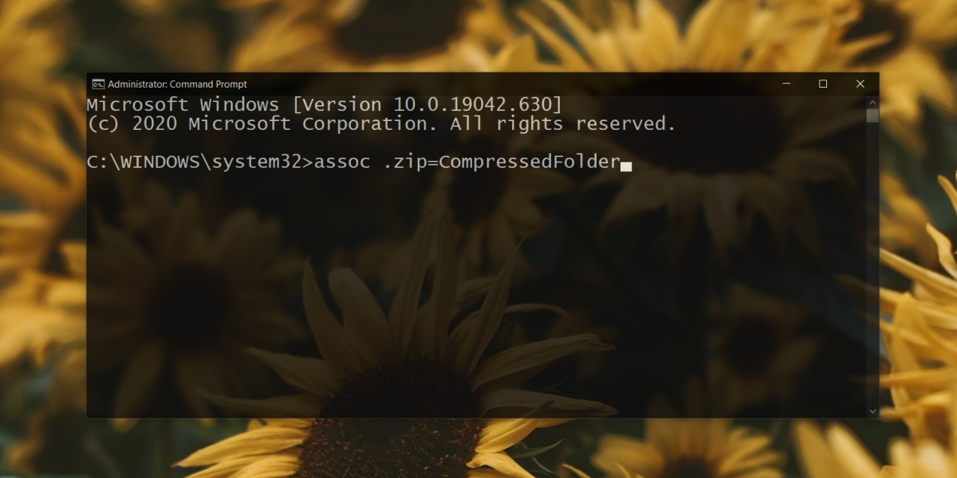Click the blinking text cursor block
The height and width of the screenshot is (478, 957).
coord(626,166)
